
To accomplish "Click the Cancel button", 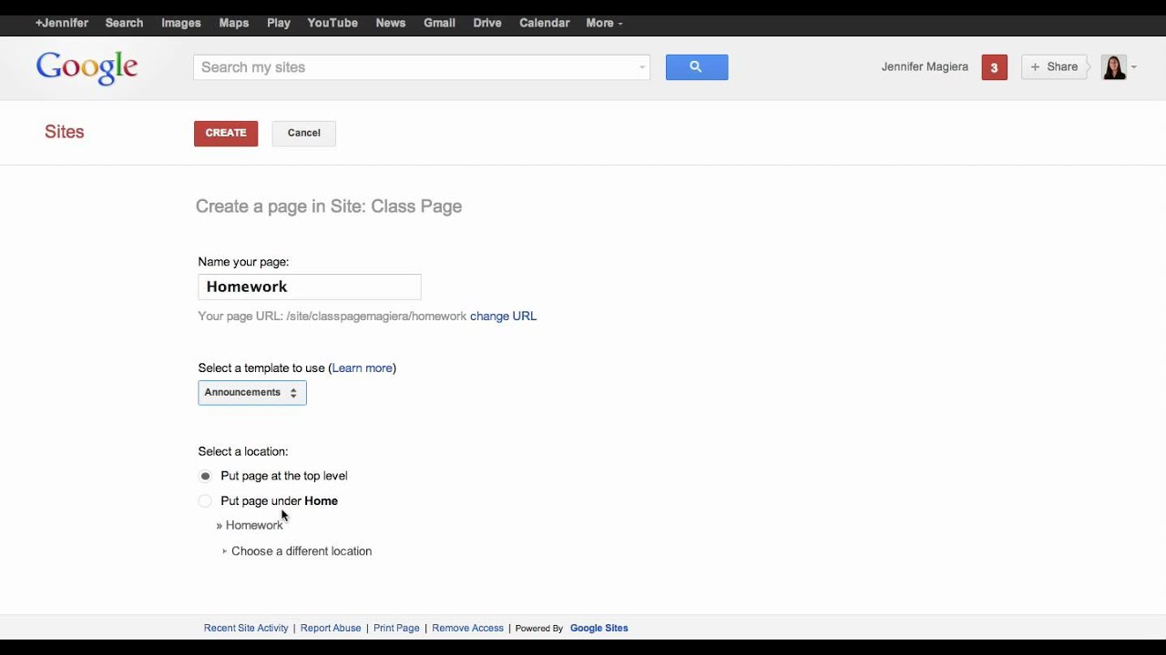I will tap(304, 134).
